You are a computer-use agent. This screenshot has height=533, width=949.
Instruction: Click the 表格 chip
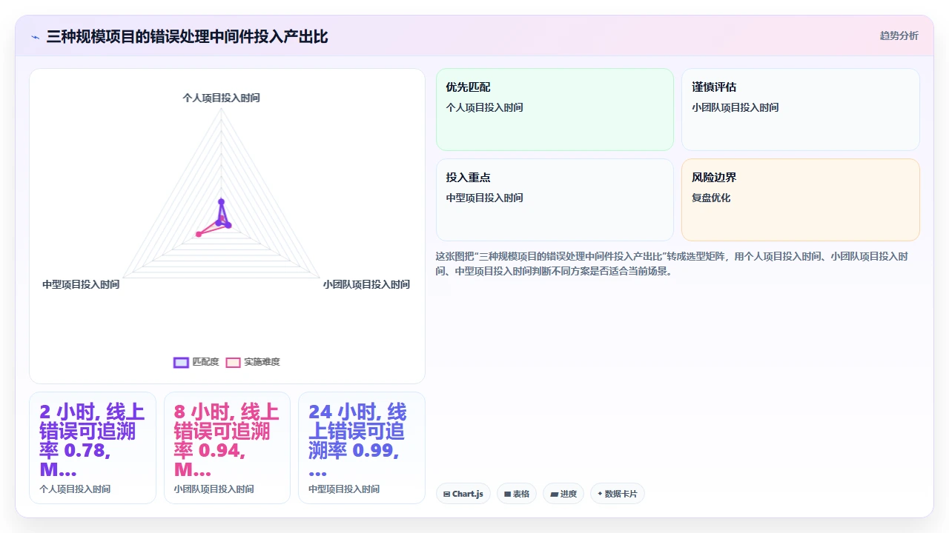517,494
